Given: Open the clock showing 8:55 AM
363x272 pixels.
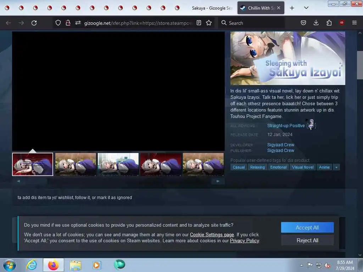Looking at the screenshot, I should [345, 265].
